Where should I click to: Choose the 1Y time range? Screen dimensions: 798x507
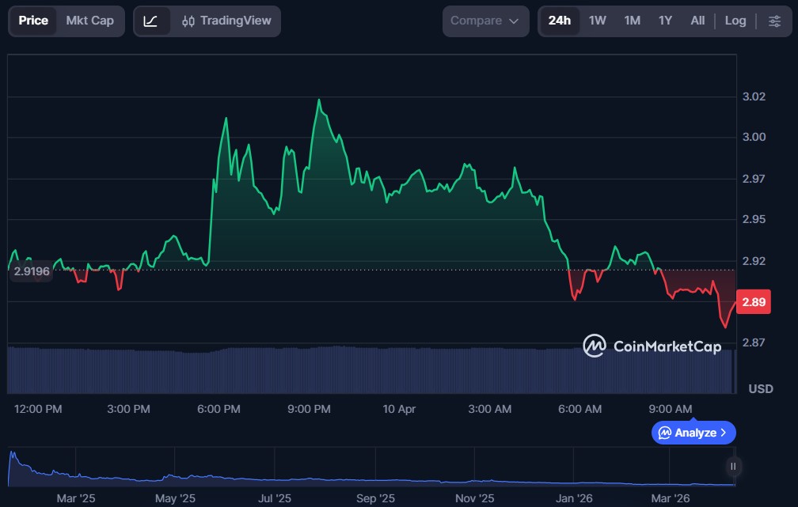pyautogui.click(x=665, y=21)
